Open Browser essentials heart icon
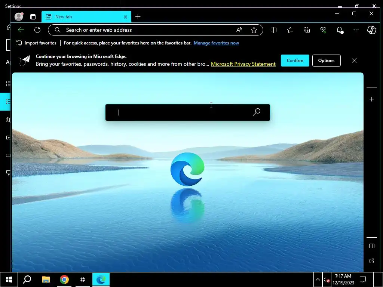 tap(323, 30)
